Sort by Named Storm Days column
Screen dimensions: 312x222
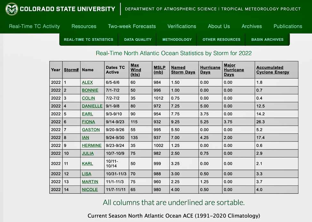coord(183,70)
